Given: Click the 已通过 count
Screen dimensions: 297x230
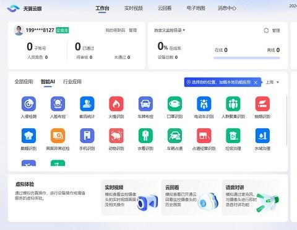Looking at the screenshot, I should [85, 47].
